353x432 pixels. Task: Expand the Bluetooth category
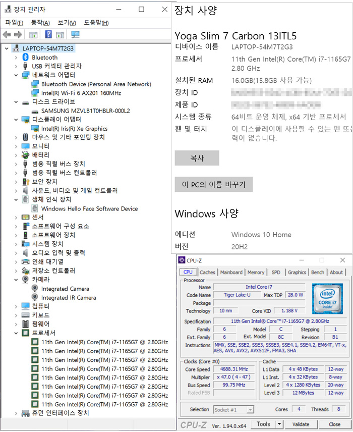(x=16, y=58)
